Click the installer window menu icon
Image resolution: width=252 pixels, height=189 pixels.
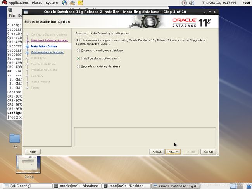[26, 12]
